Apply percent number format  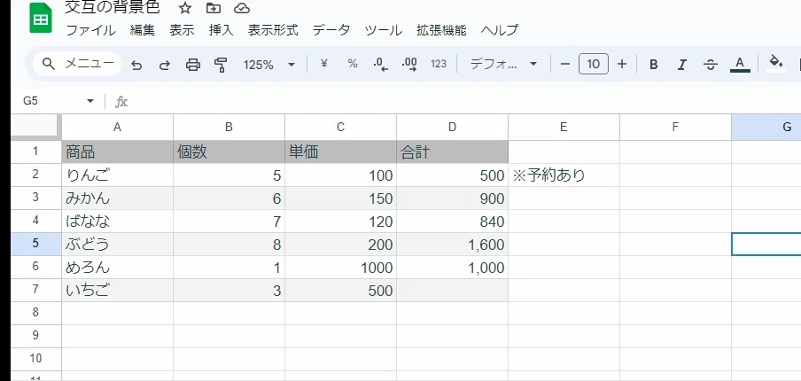pyautogui.click(x=353, y=64)
